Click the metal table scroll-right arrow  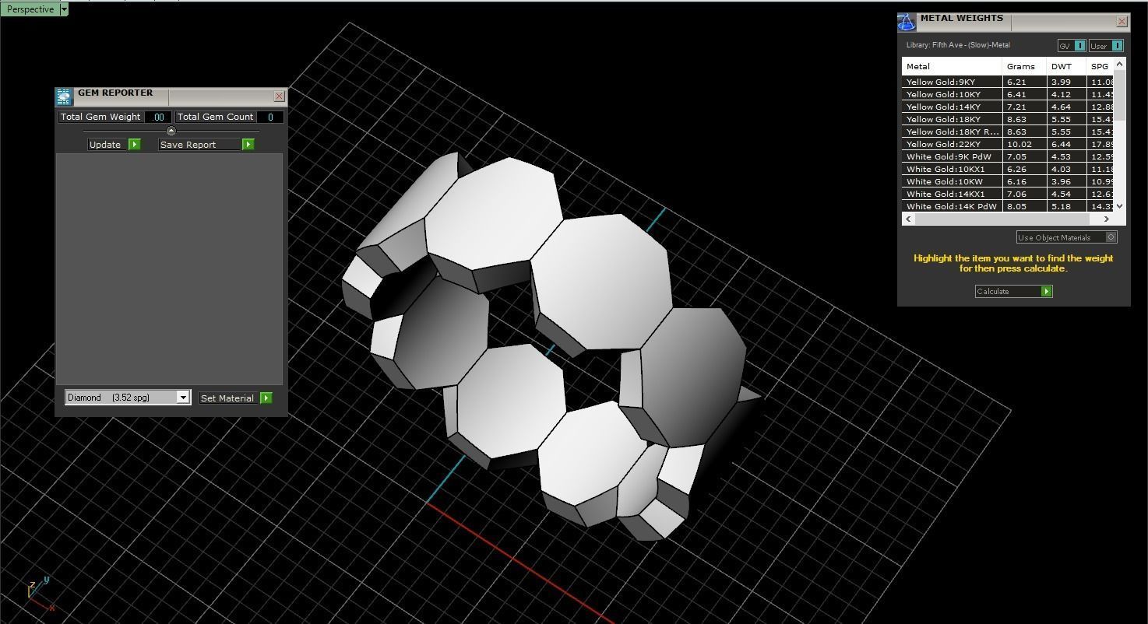tap(1108, 219)
